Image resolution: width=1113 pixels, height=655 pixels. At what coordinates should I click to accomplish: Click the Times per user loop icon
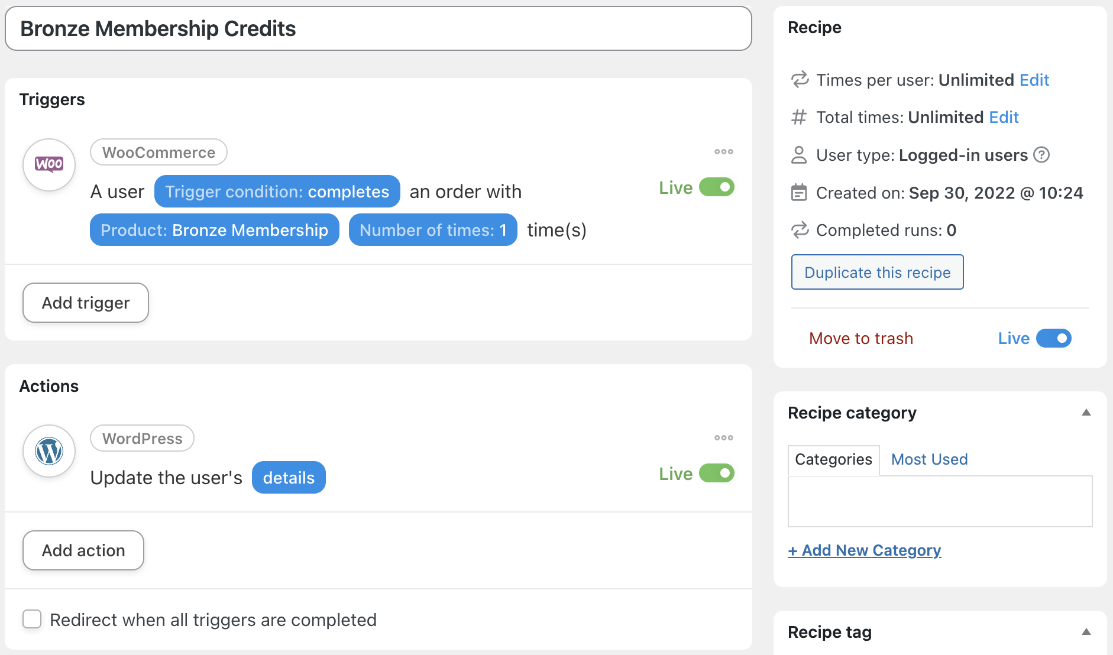point(800,80)
